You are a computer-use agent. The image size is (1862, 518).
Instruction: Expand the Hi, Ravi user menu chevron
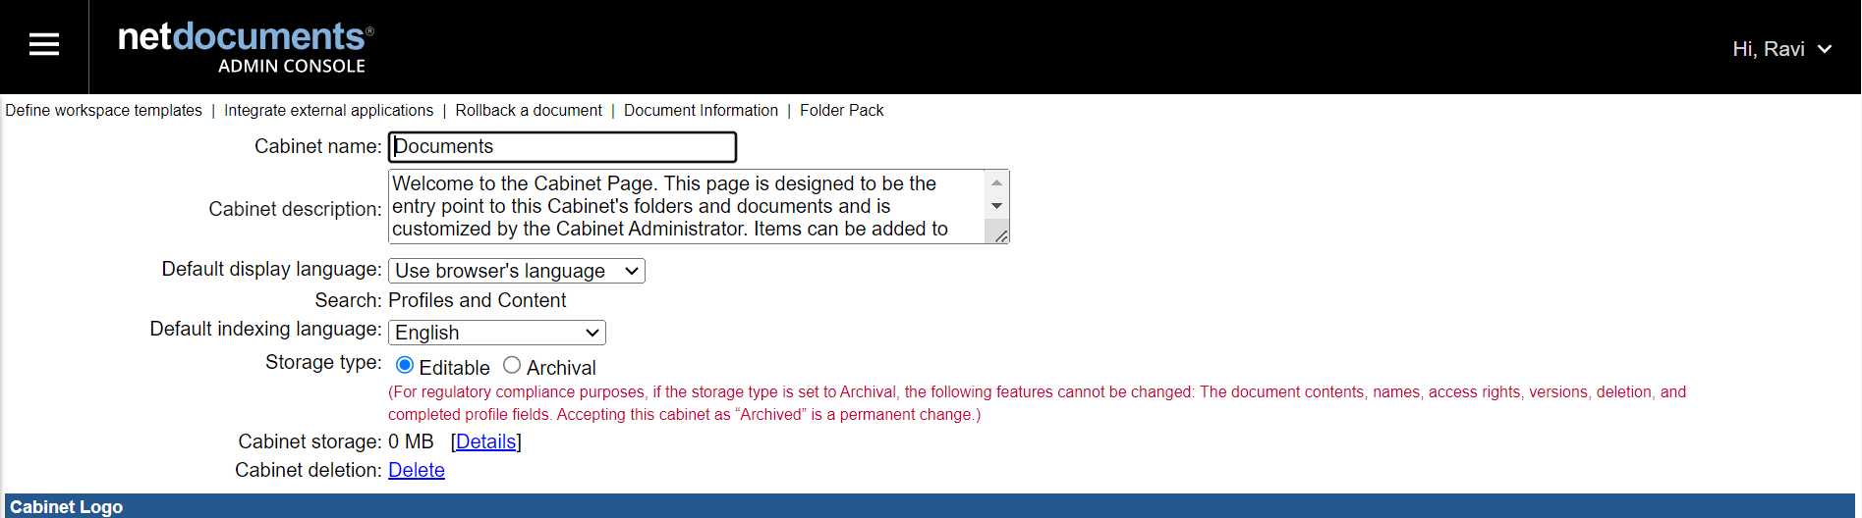tap(1825, 49)
